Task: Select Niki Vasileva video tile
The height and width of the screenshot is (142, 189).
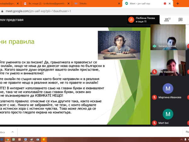Action: (x=168, y=63)
